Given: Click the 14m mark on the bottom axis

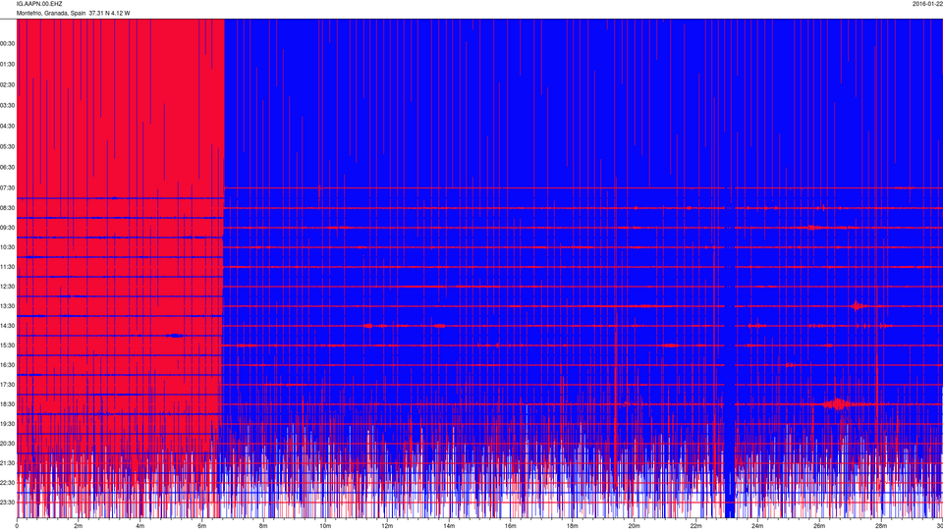Looking at the screenshot, I should click(449, 526).
